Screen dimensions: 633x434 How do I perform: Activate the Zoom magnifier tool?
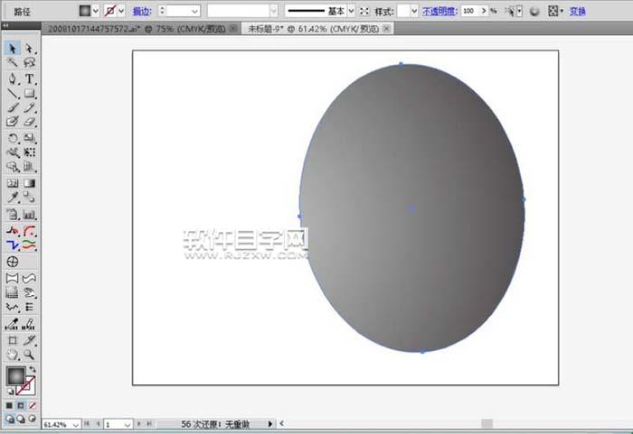tap(29, 355)
